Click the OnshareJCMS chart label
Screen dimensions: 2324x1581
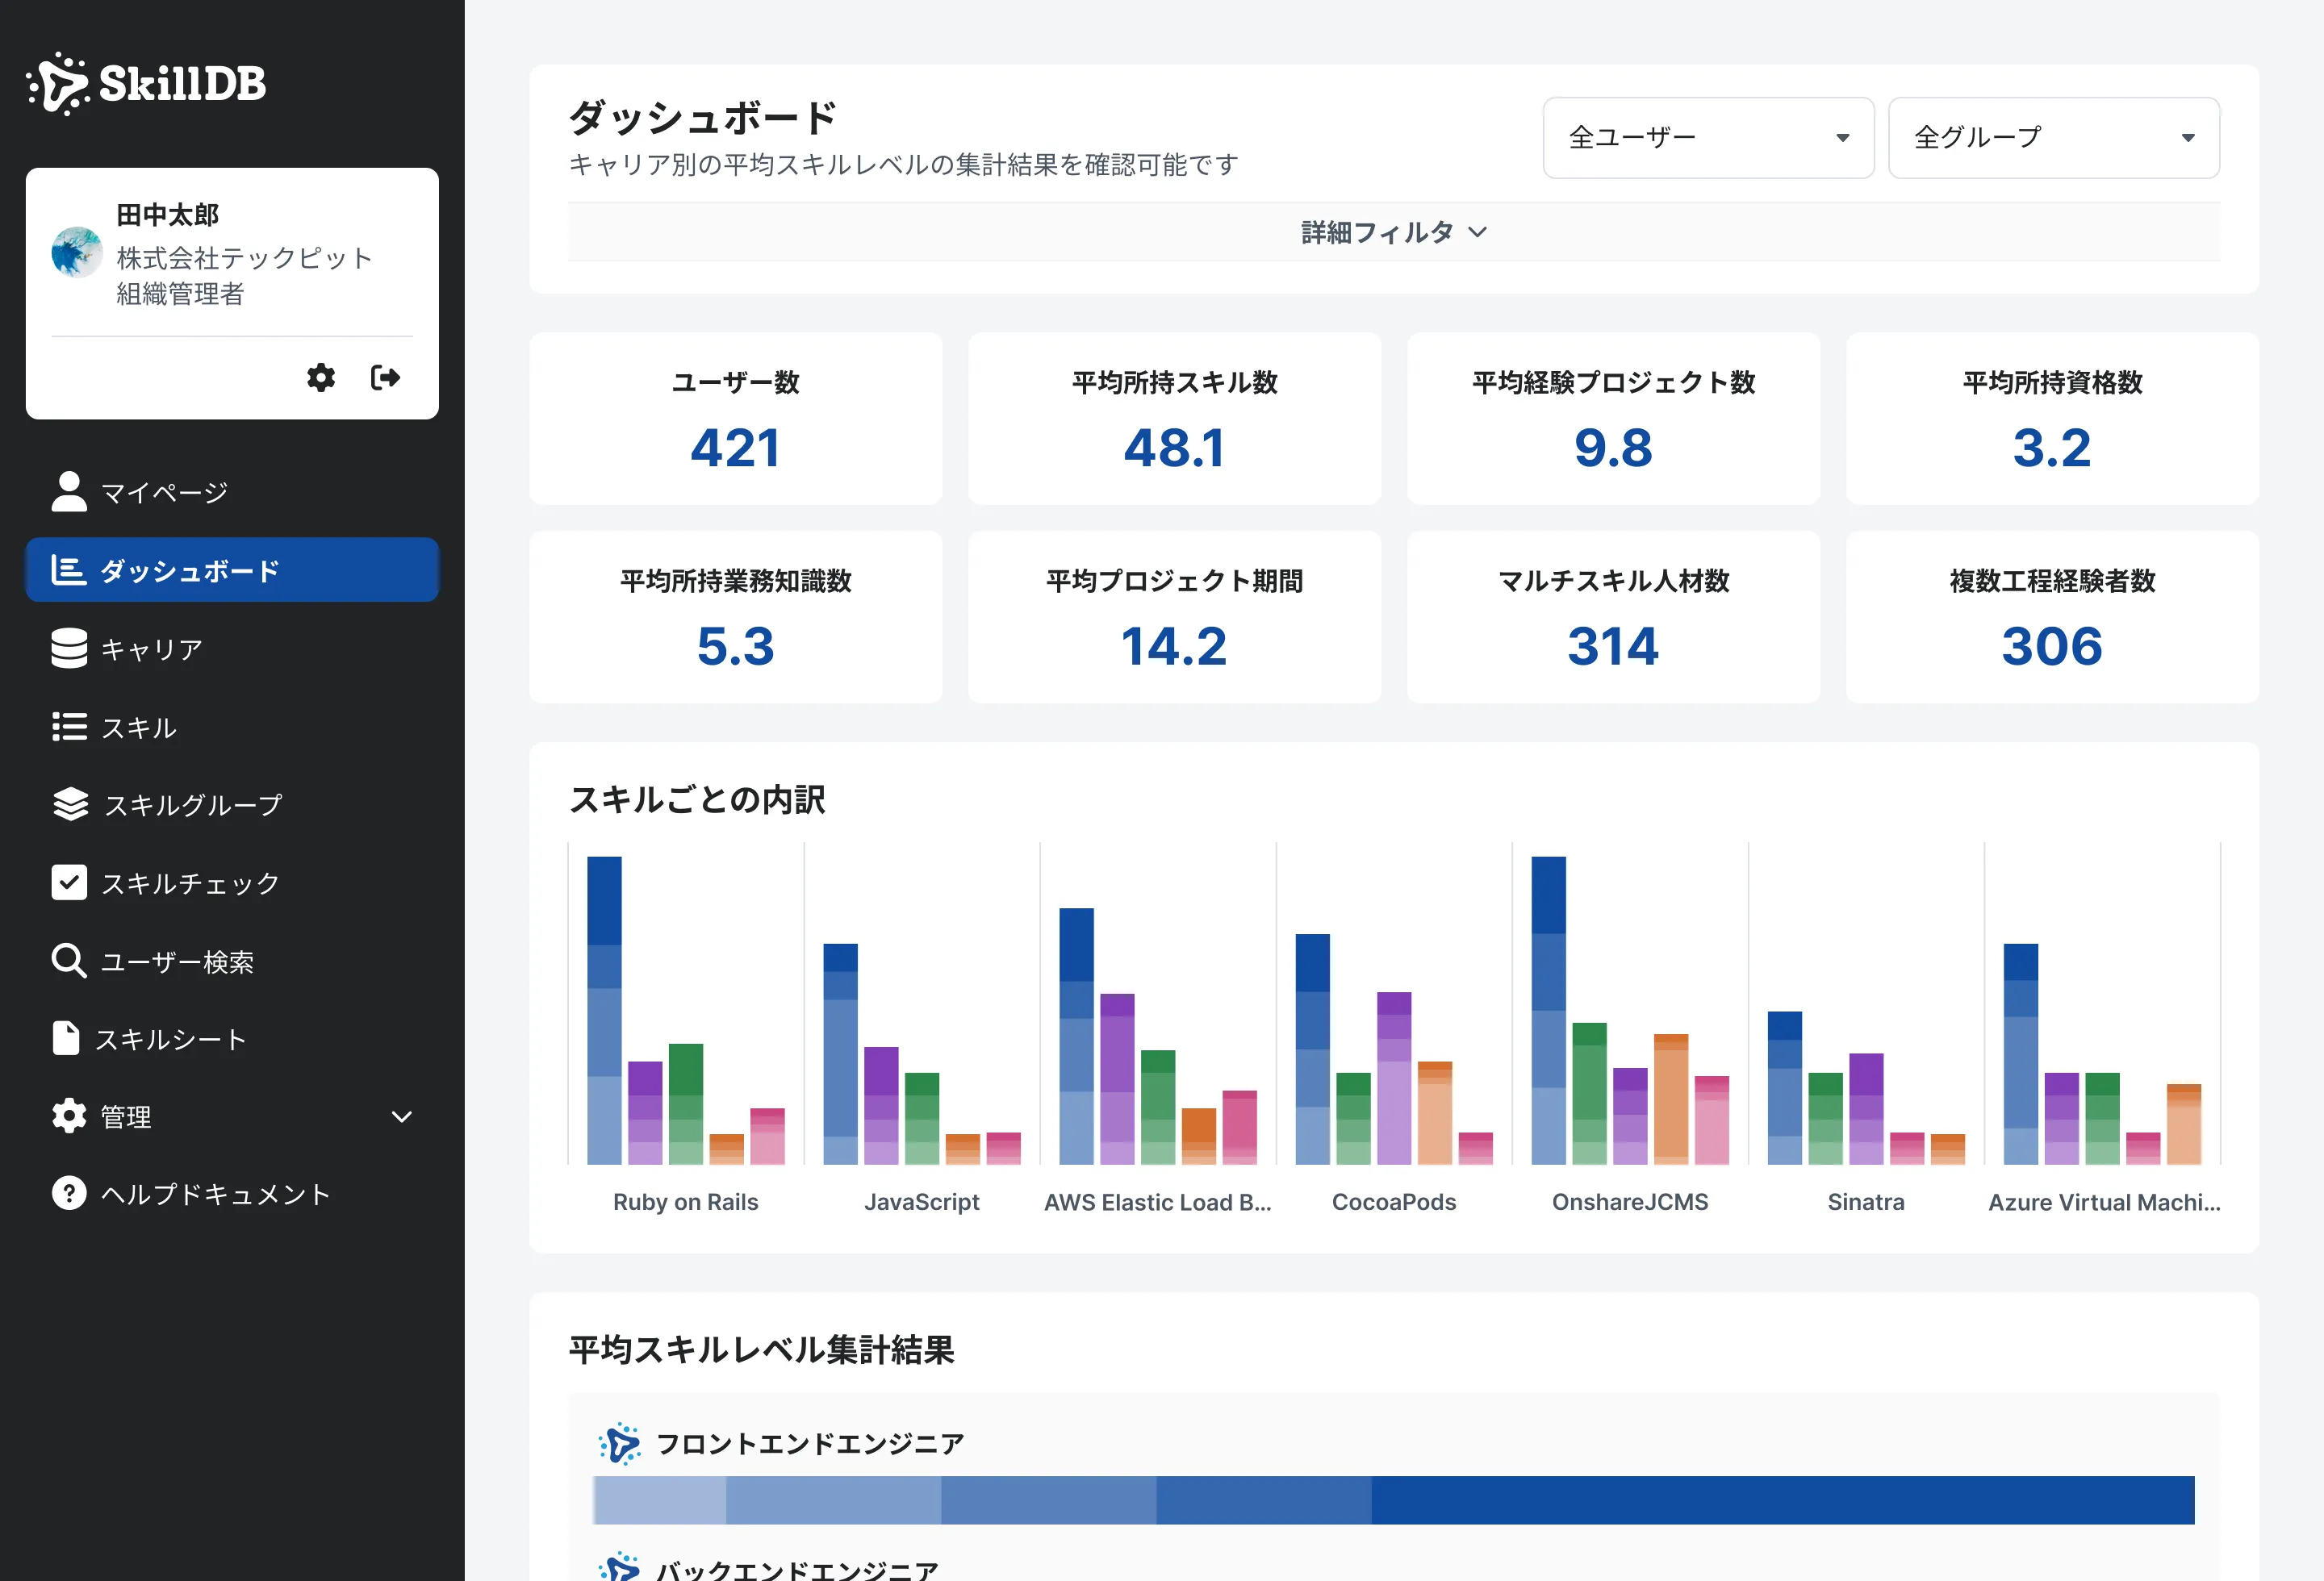tap(1629, 1201)
